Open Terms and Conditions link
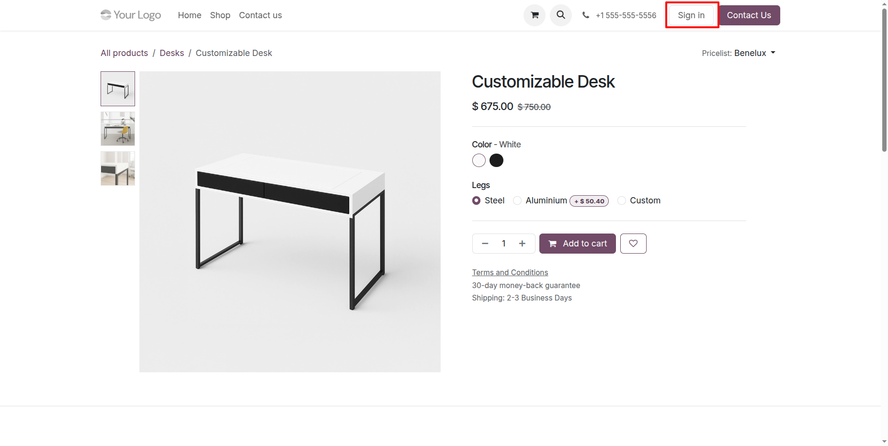The height and width of the screenshot is (446, 888). pyautogui.click(x=510, y=272)
